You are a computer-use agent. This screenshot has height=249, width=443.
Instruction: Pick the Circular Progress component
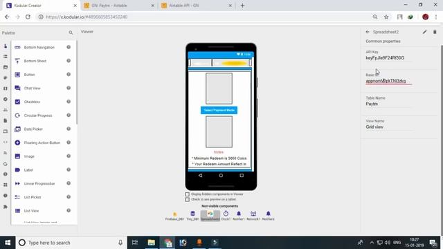[x=38, y=116]
